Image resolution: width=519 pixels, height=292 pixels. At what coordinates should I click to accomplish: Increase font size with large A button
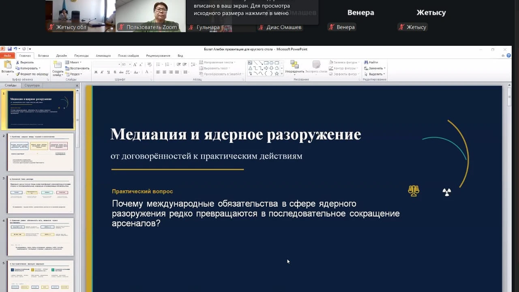coord(135,64)
